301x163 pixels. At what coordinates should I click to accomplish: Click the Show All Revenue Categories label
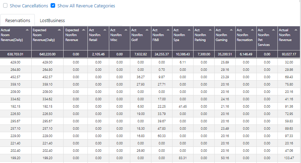point(86,6)
